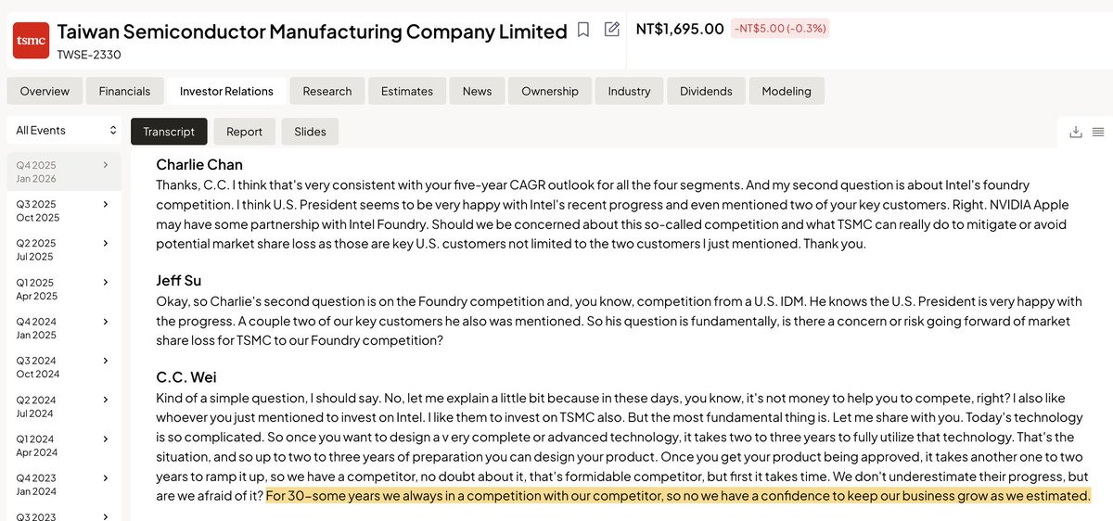Expand the Q4 2024 event chevron
The image size is (1113, 521).
(106, 322)
